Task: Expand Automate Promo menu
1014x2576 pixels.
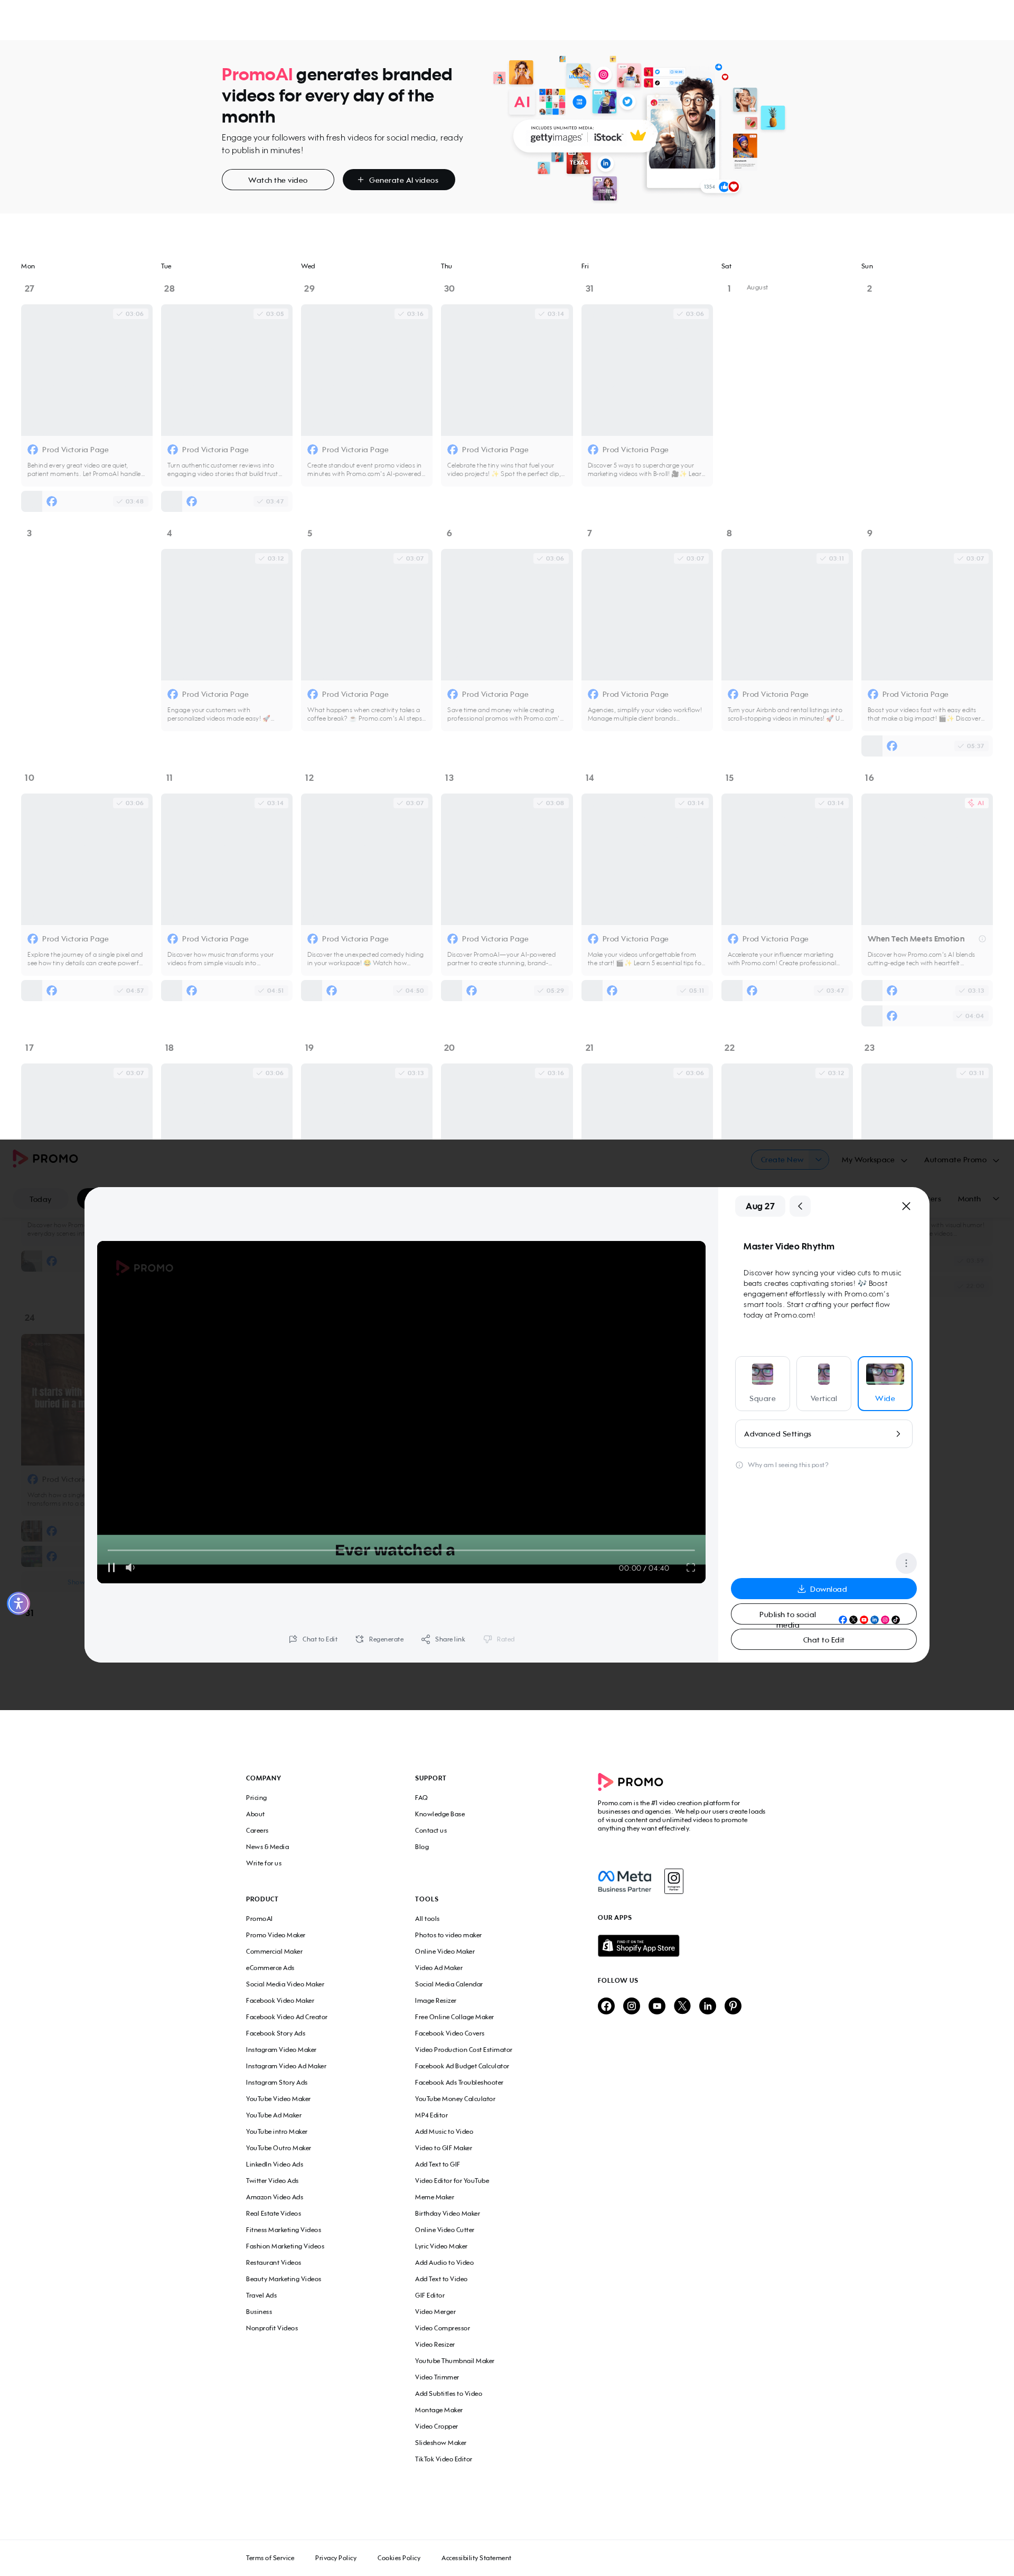Action: (x=961, y=1160)
